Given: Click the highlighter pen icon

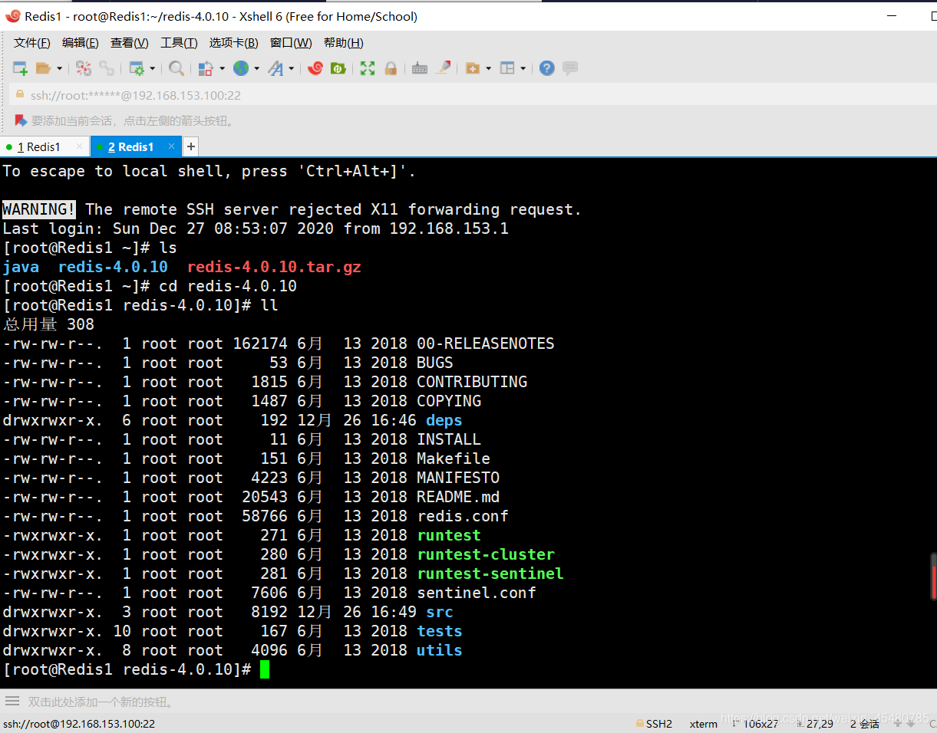Looking at the screenshot, I should tap(443, 68).
